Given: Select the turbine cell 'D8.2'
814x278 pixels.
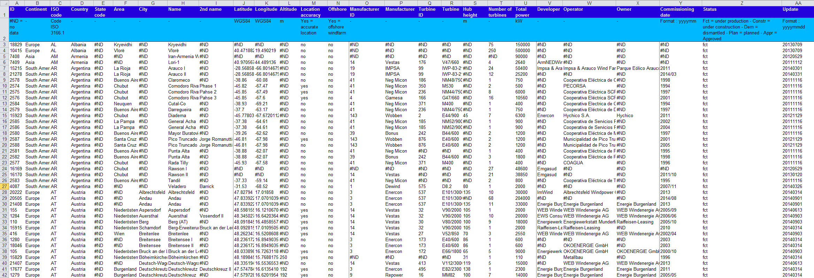Looking at the screenshot, I should pos(452,186).
